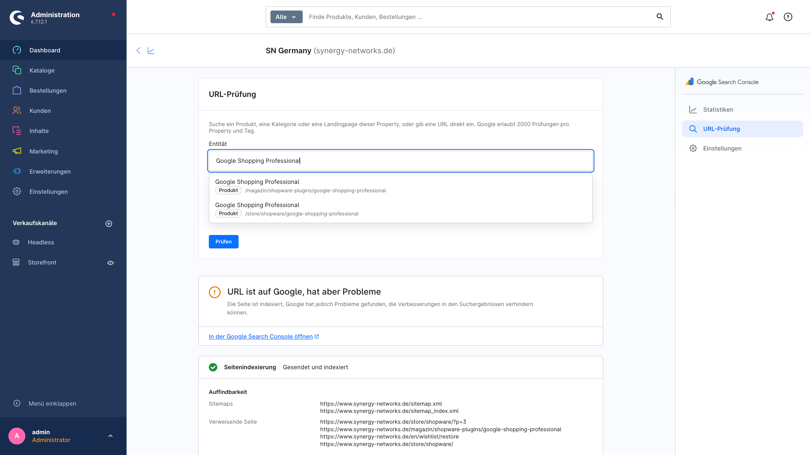Image resolution: width=810 pixels, height=455 pixels.
Task: Toggle Storefront visibility eye icon
Action: [110, 263]
